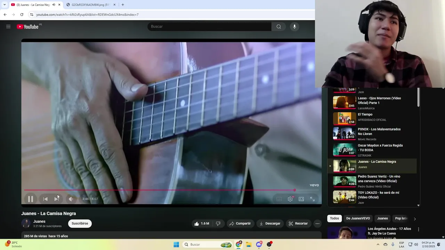Image resolution: width=445 pixels, height=250 pixels.
Task: Open more actions three-dot menu
Action: [317, 224]
